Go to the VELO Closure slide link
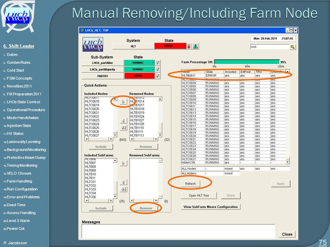Viewport: 330px width, 247px height. [19, 173]
